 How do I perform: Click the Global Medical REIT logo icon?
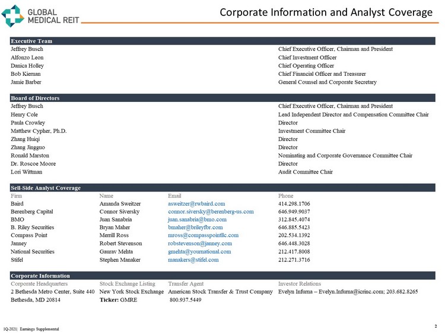(x=13, y=16)
